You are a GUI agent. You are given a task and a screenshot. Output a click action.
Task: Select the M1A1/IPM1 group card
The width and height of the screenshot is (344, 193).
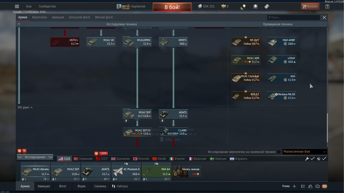pyautogui.click(x=137, y=42)
